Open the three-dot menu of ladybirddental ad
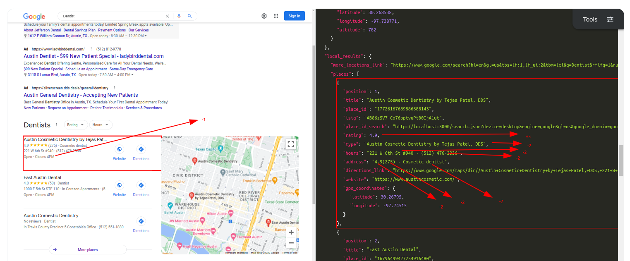630x261 pixels. click(x=91, y=49)
